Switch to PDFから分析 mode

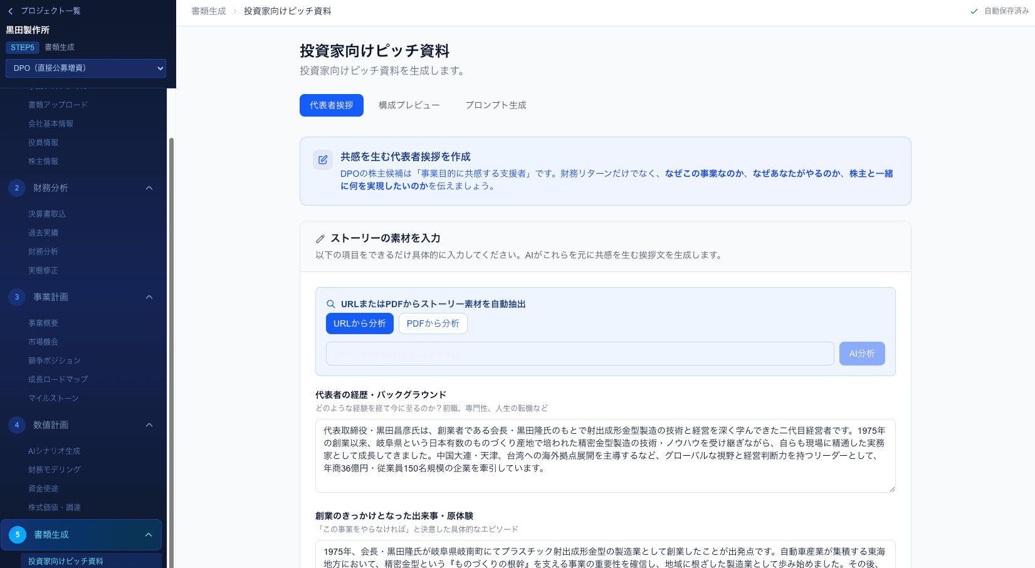[x=433, y=323]
